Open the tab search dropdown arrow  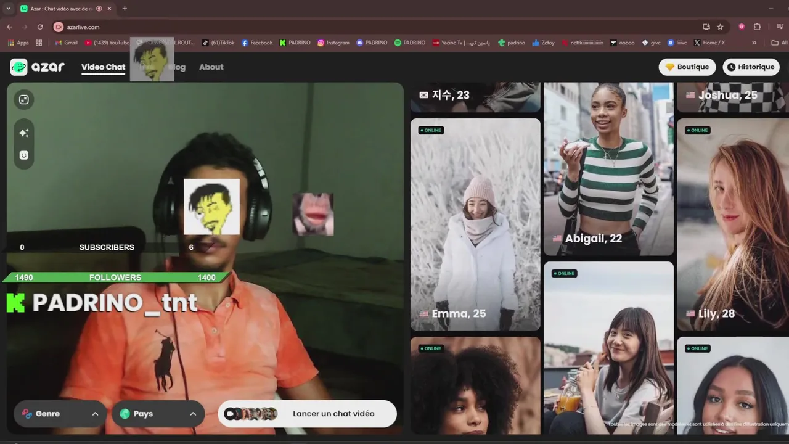point(8,9)
